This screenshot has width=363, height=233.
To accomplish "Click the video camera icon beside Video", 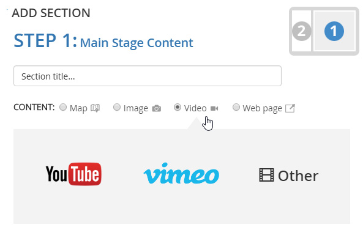I will point(214,108).
